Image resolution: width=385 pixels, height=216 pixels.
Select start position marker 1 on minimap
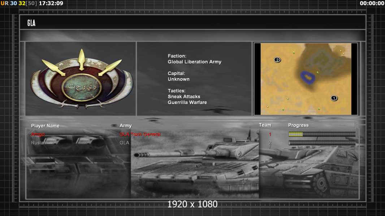pyautogui.click(x=334, y=98)
